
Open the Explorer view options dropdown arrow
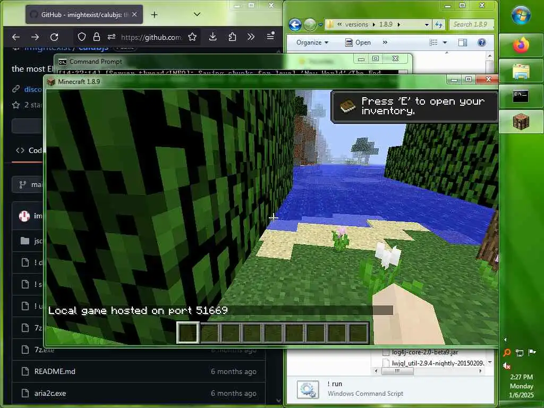point(445,42)
